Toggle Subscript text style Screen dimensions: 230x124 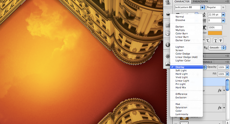click(208, 41)
